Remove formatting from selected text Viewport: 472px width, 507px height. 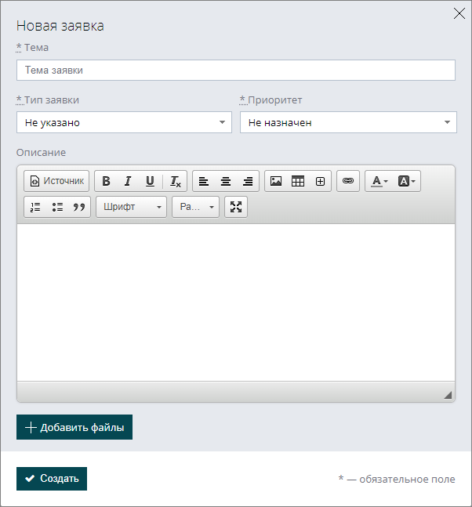[175, 181]
